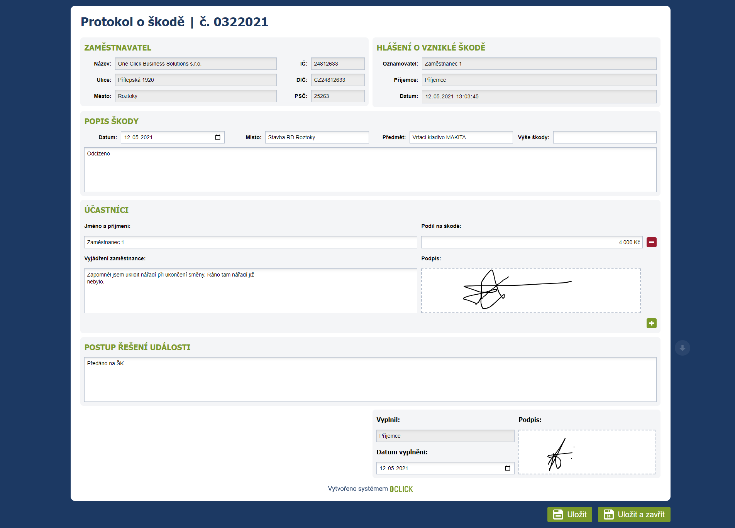The width and height of the screenshot is (735, 528).
Task: Click the filler's signature pad at bottom
Action: pos(587,452)
